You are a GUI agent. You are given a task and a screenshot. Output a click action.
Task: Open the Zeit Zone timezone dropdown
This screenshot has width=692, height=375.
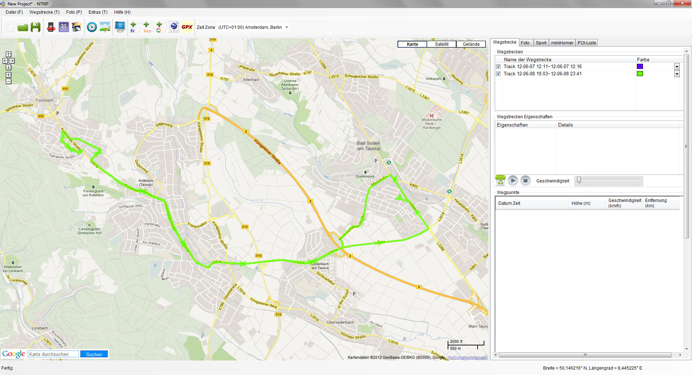click(287, 27)
